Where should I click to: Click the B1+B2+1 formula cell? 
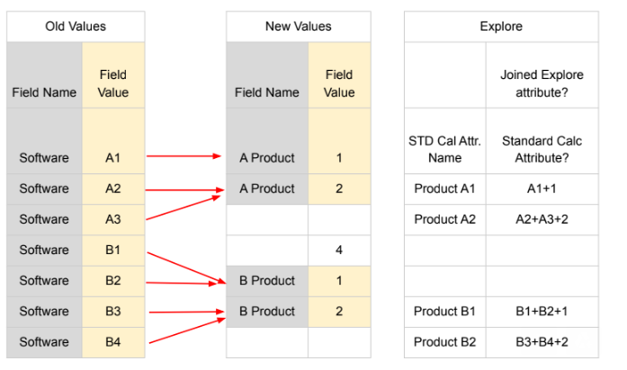click(541, 311)
